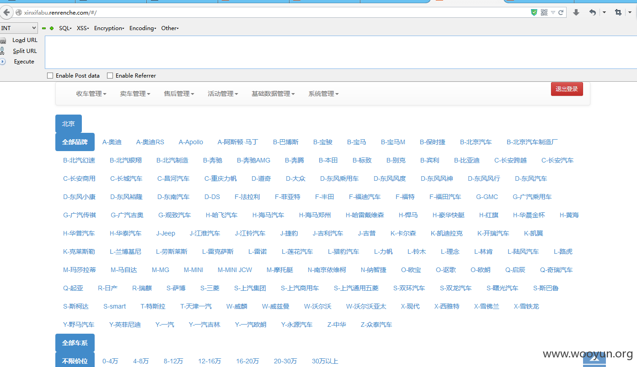The image size is (637, 367).
Task: Select brand link B-比亚迪
Action: 467,160
